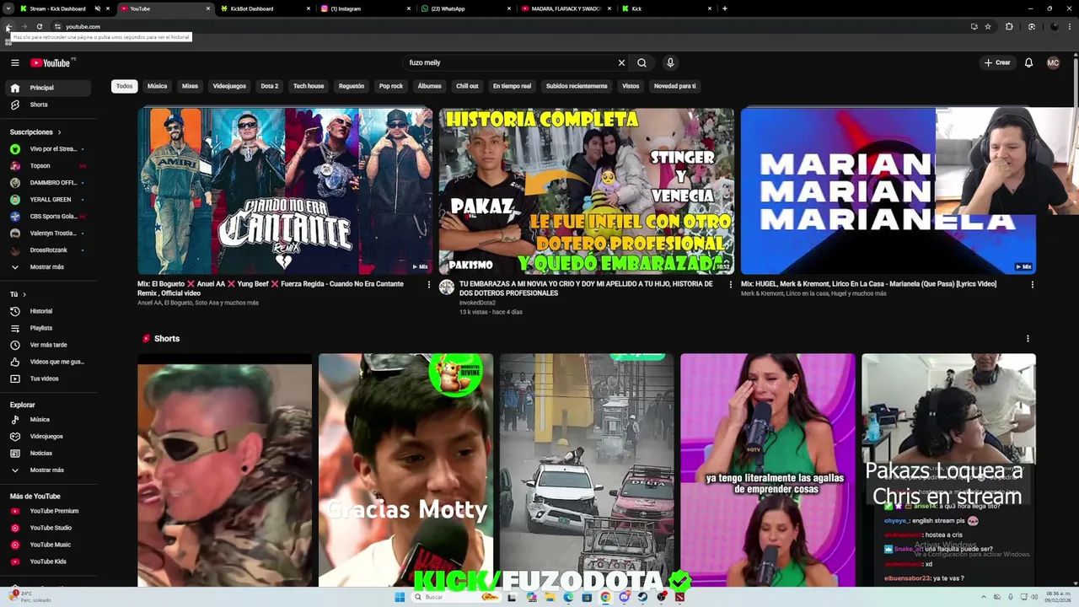The height and width of the screenshot is (607, 1079).
Task: Switch to Stream - Kick Dashboard tab
Action: pyautogui.click(x=63, y=8)
